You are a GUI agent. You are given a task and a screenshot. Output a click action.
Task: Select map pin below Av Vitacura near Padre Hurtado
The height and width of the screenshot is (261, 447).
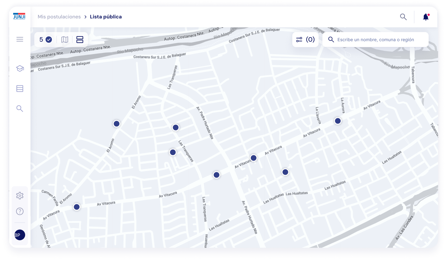[217, 175]
